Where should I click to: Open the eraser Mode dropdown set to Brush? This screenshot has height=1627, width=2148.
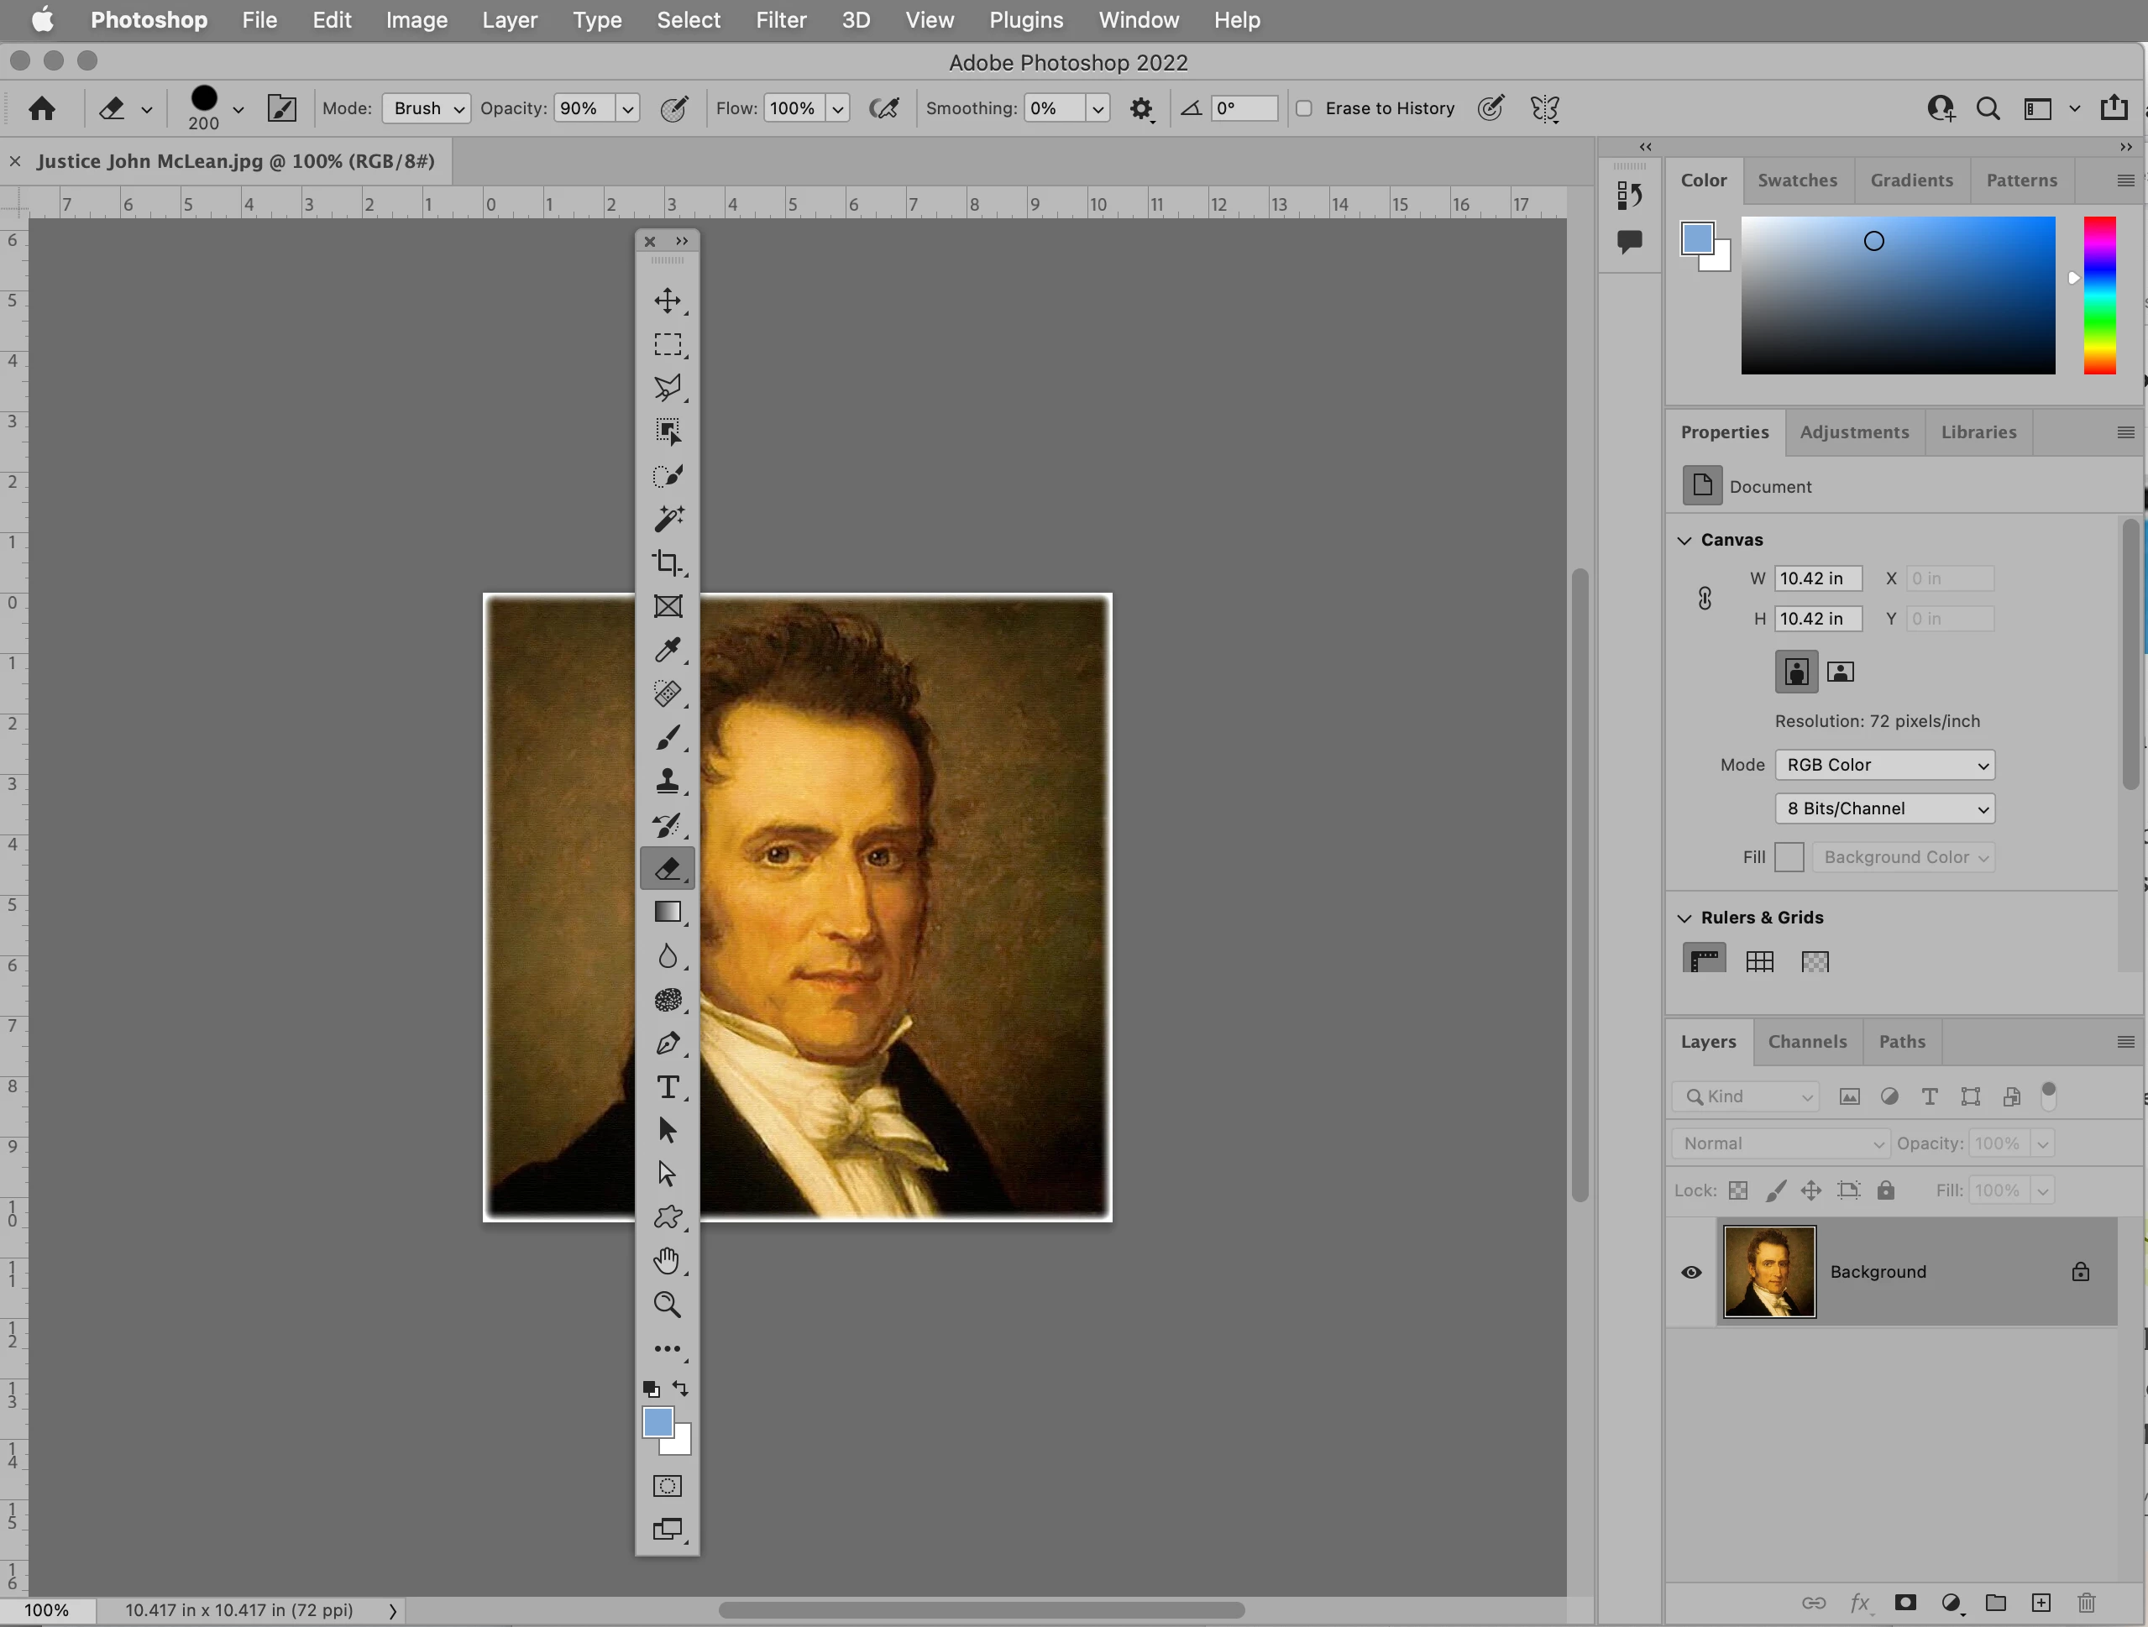coord(427,109)
